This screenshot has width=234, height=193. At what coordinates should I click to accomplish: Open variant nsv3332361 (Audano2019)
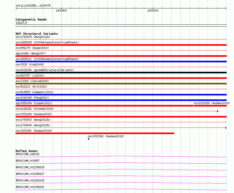(x=106, y=136)
